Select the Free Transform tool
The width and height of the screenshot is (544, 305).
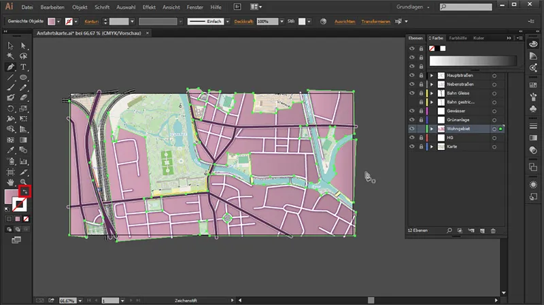click(23, 118)
